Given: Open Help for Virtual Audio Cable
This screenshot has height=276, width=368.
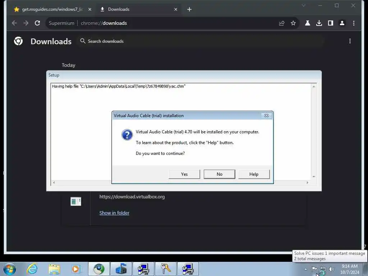Looking at the screenshot, I should tap(254, 174).
